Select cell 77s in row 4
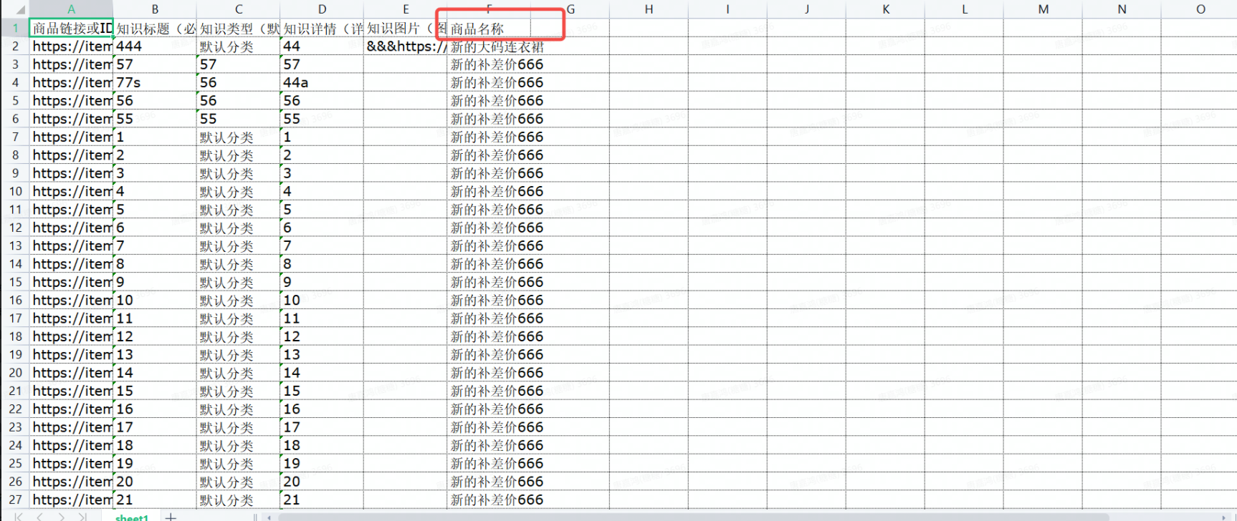 [x=155, y=82]
